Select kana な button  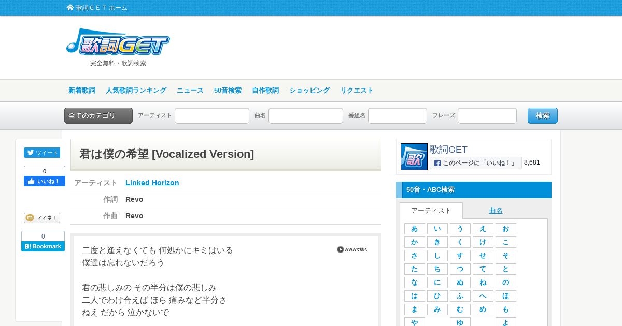pos(415,283)
